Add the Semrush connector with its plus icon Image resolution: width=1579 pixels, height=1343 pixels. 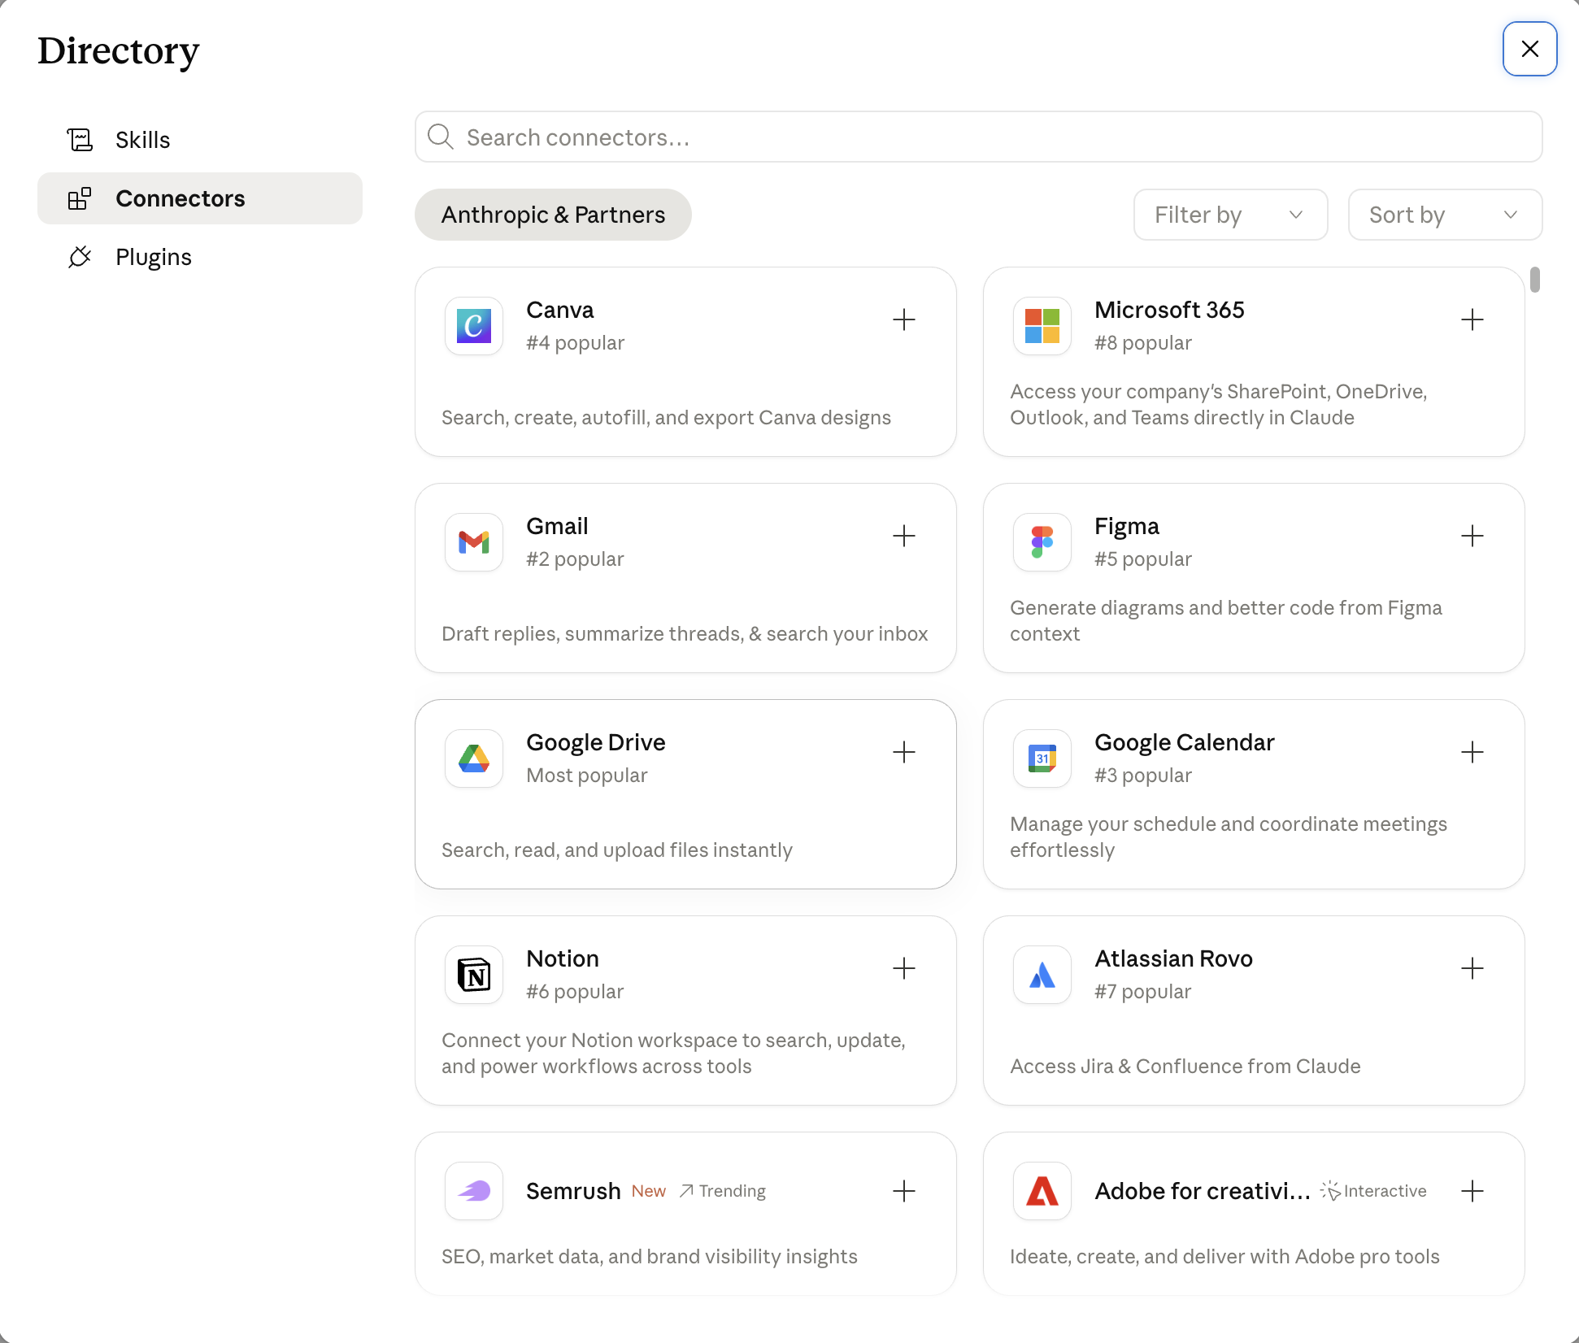point(903,1191)
